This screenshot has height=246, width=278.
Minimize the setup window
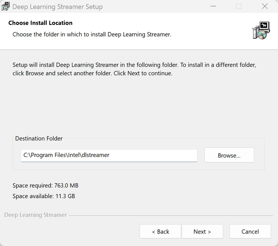pyautogui.click(x=213, y=6)
